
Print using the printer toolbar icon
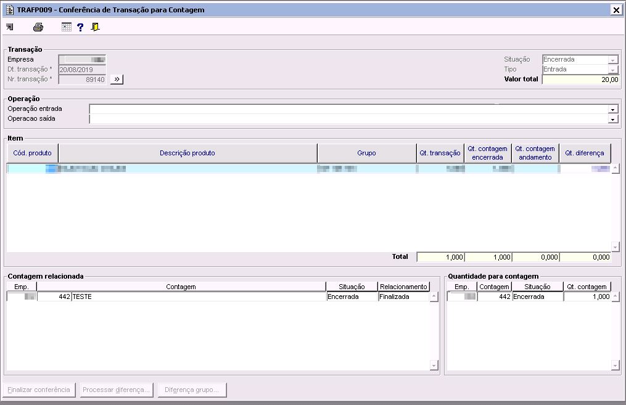pyautogui.click(x=38, y=27)
